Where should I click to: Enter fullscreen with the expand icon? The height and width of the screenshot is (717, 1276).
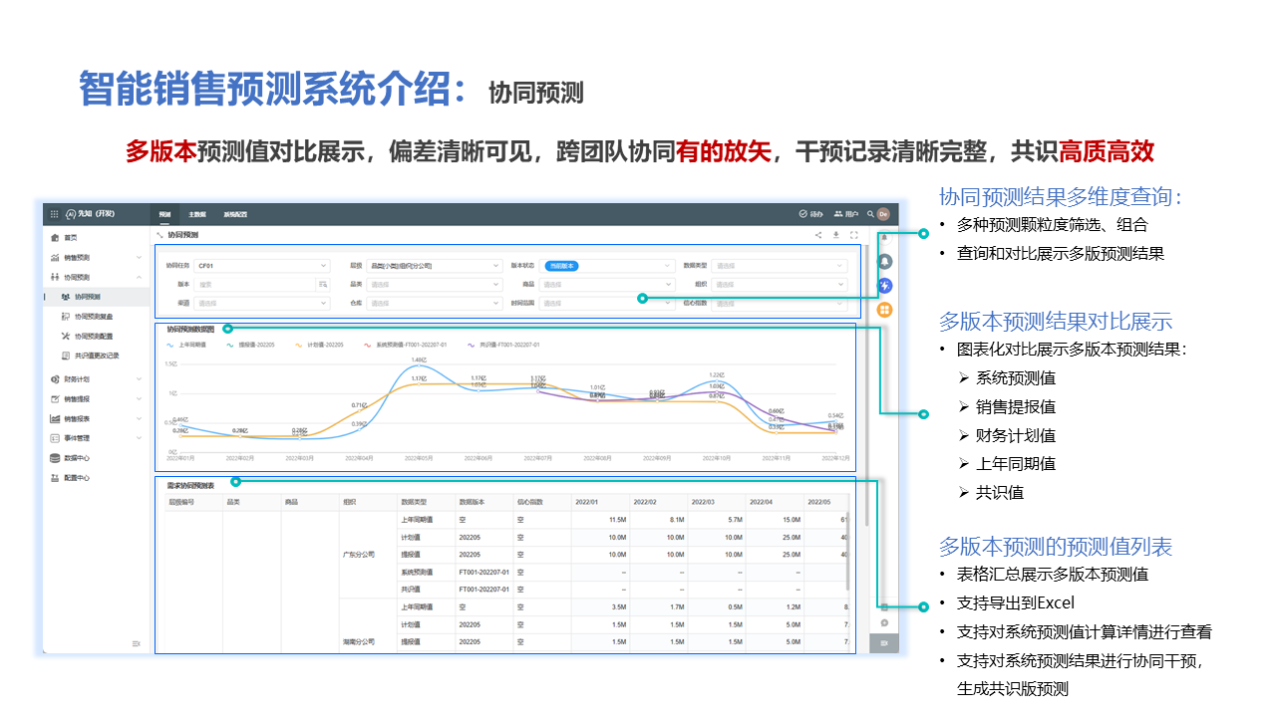coord(853,235)
